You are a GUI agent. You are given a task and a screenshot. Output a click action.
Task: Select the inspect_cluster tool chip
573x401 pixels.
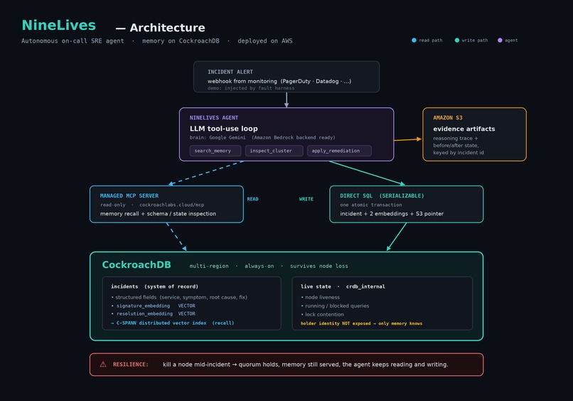tap(274, 151)
